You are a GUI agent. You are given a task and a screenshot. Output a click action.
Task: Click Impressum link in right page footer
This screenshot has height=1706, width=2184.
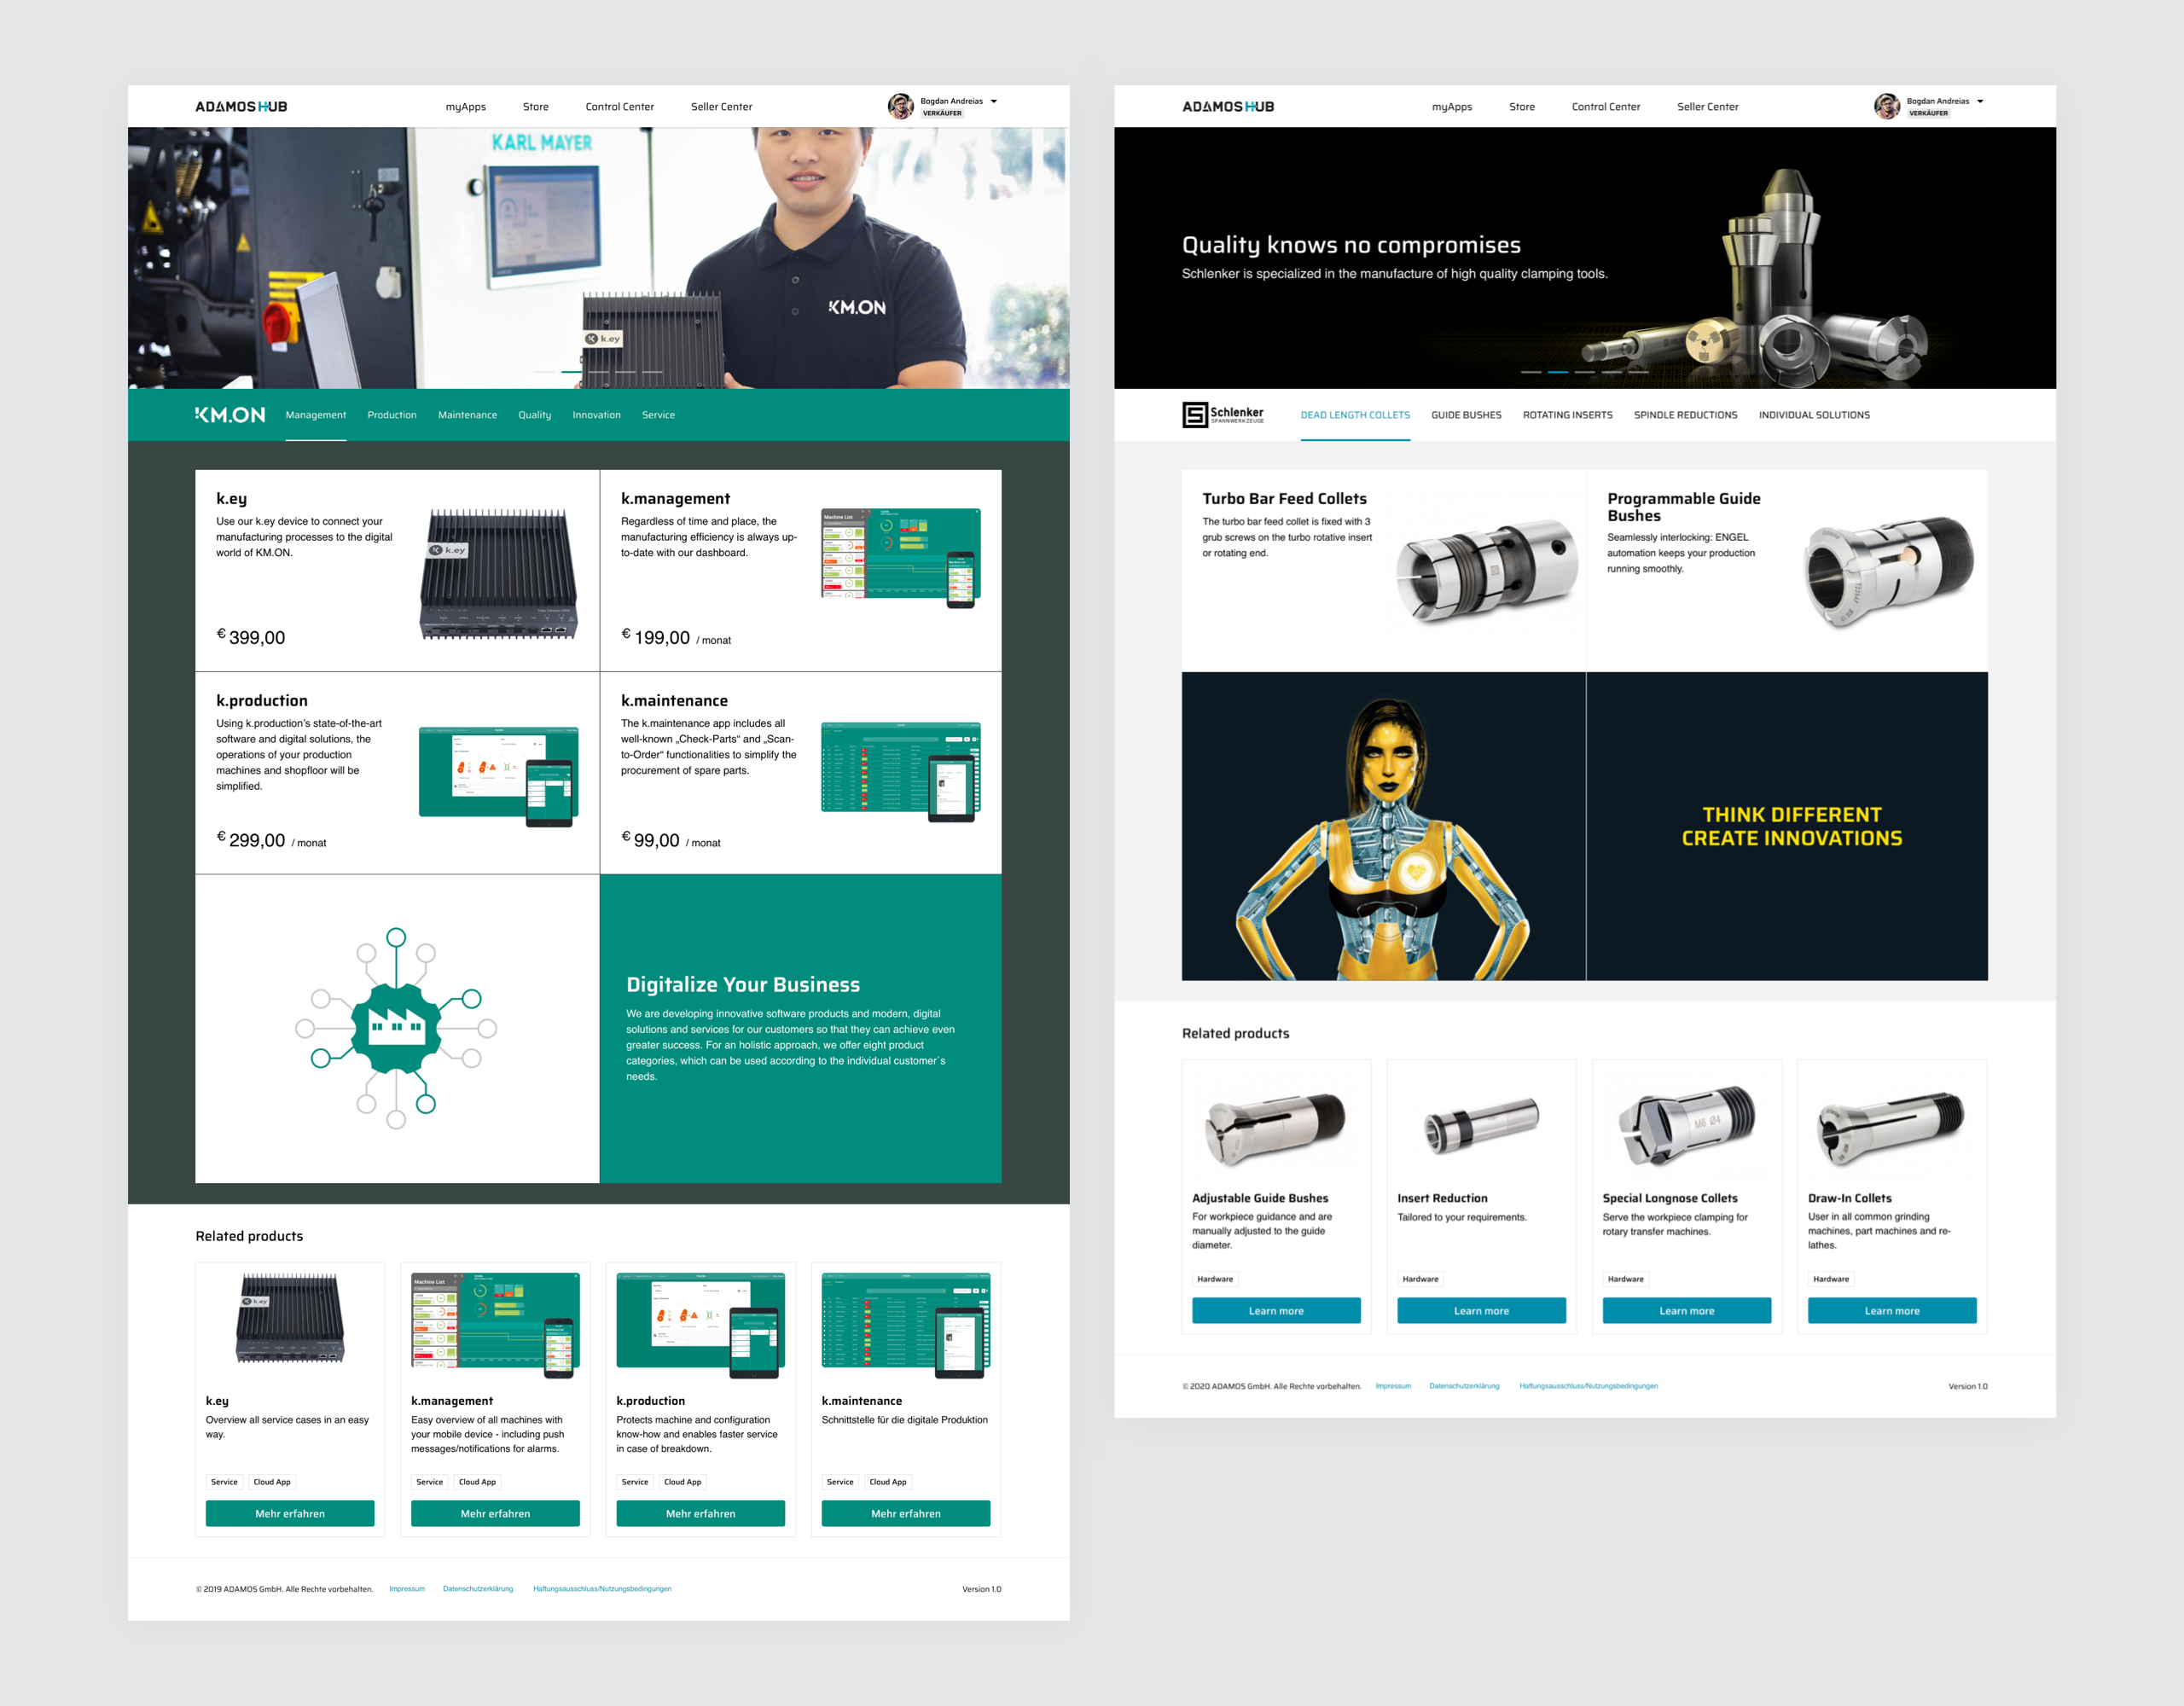pyautogui.click(x=1393, y=1385)
